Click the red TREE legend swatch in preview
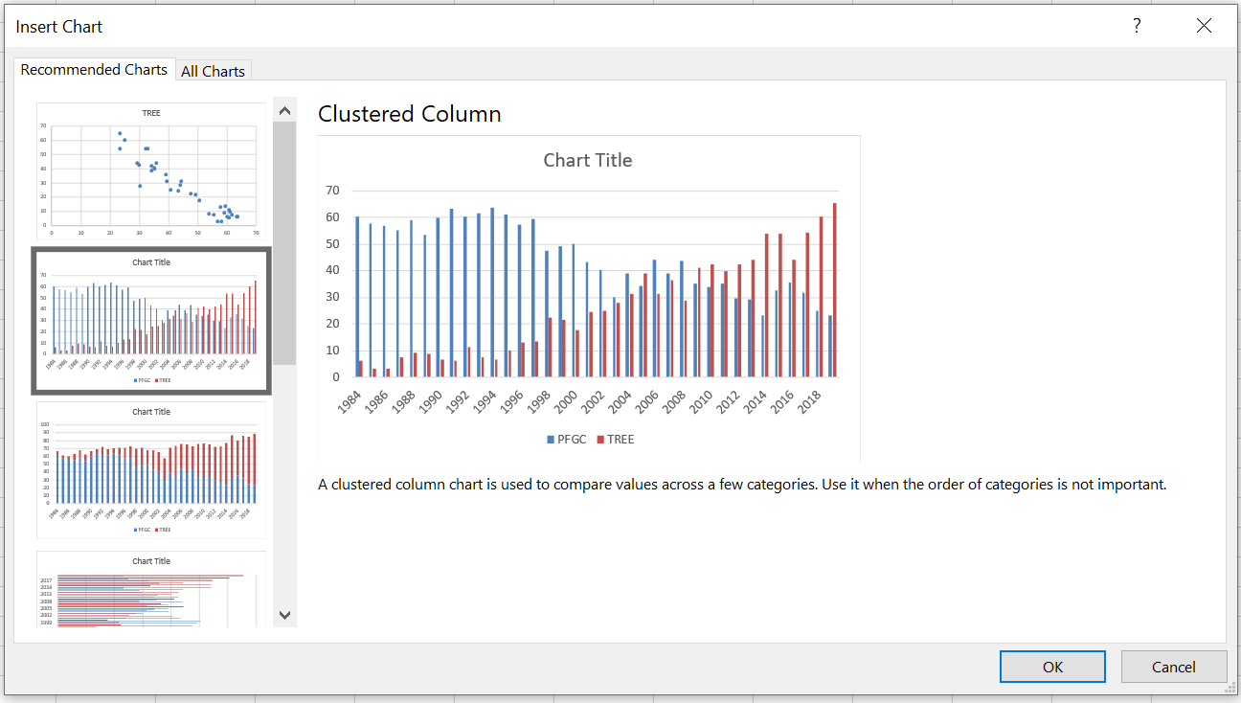 click(x=600, y=440)
